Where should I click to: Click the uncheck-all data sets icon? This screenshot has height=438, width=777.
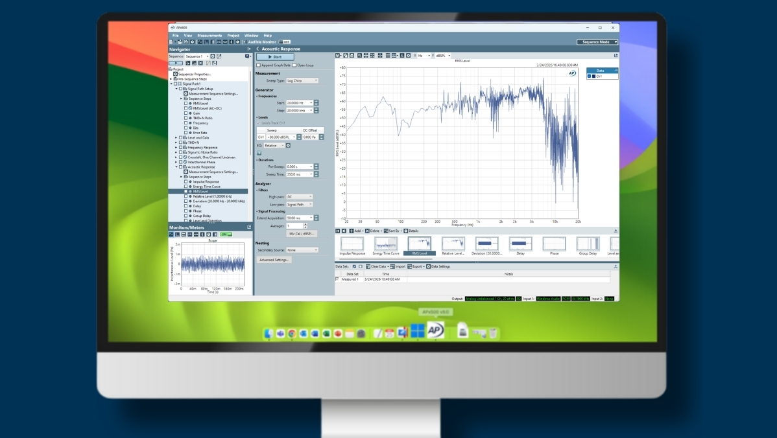[360, 267]
